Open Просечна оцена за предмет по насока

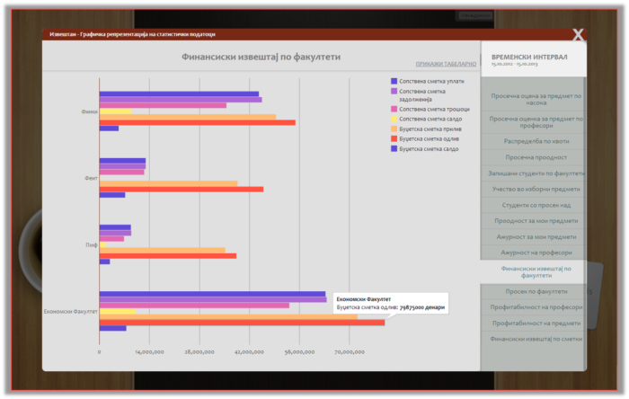[536, 98]
